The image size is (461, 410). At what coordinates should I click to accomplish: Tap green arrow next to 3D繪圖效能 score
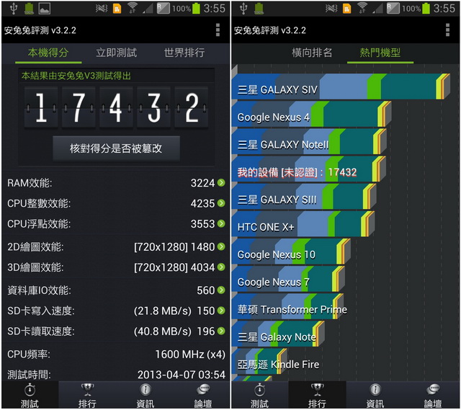pos(221,267)
